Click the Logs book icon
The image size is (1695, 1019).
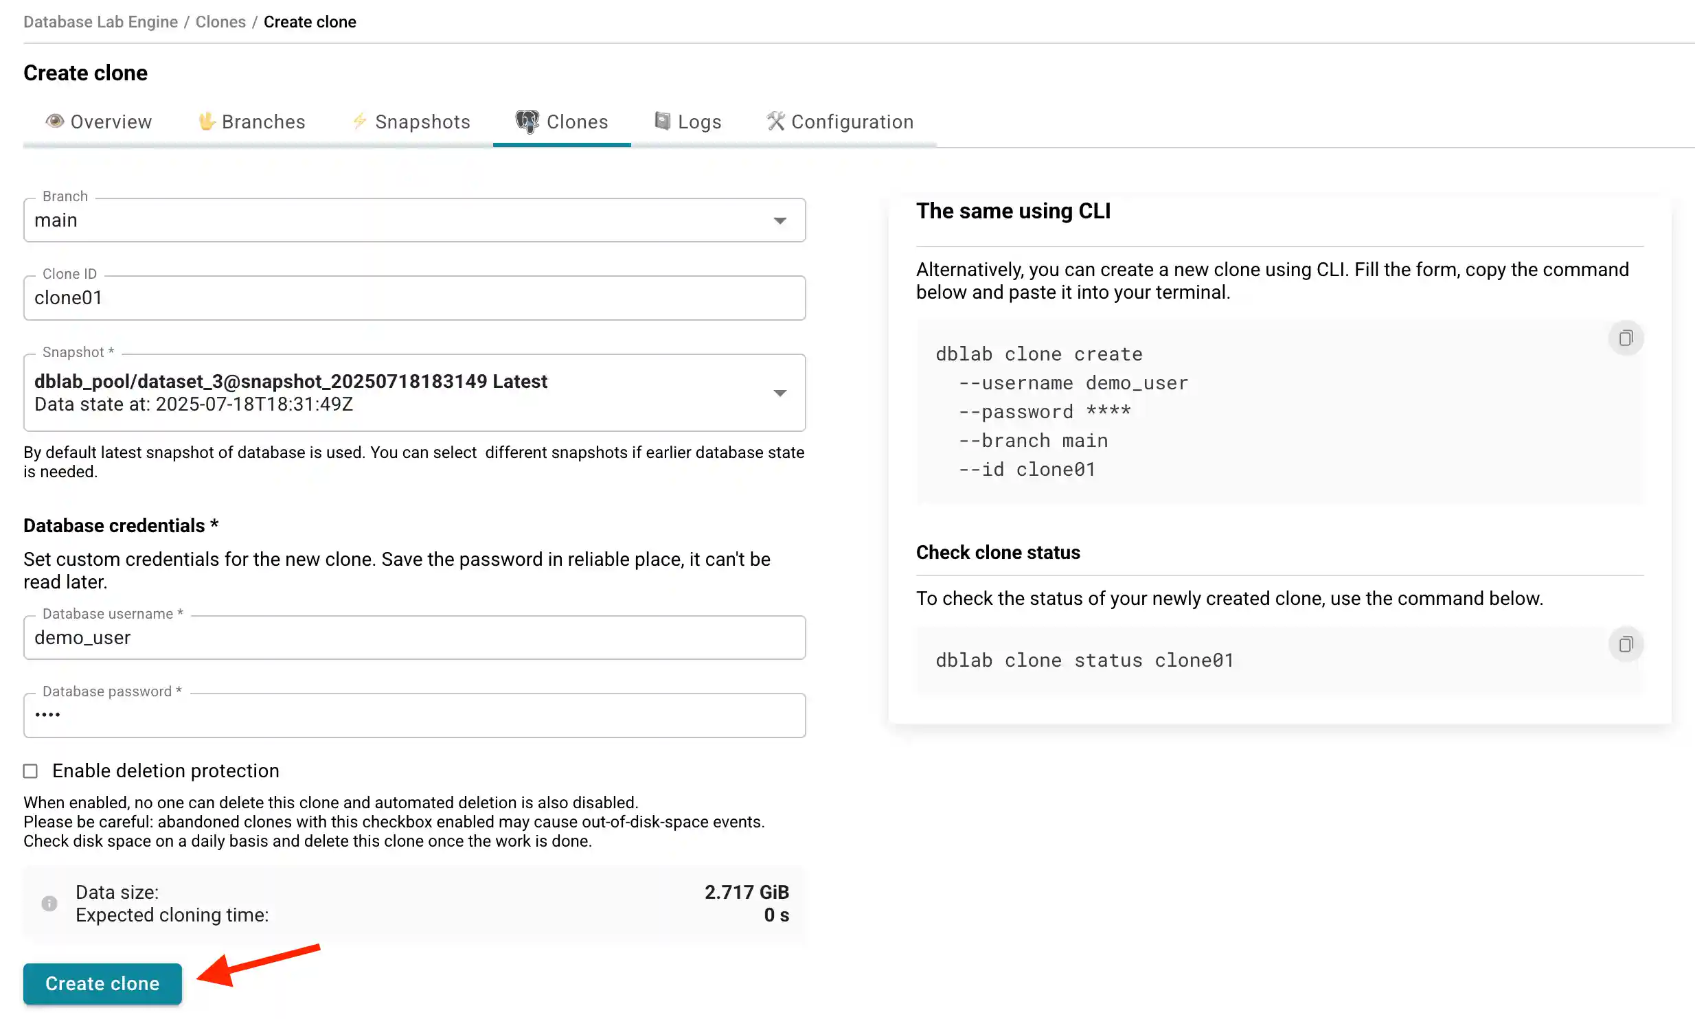[661, 122]
